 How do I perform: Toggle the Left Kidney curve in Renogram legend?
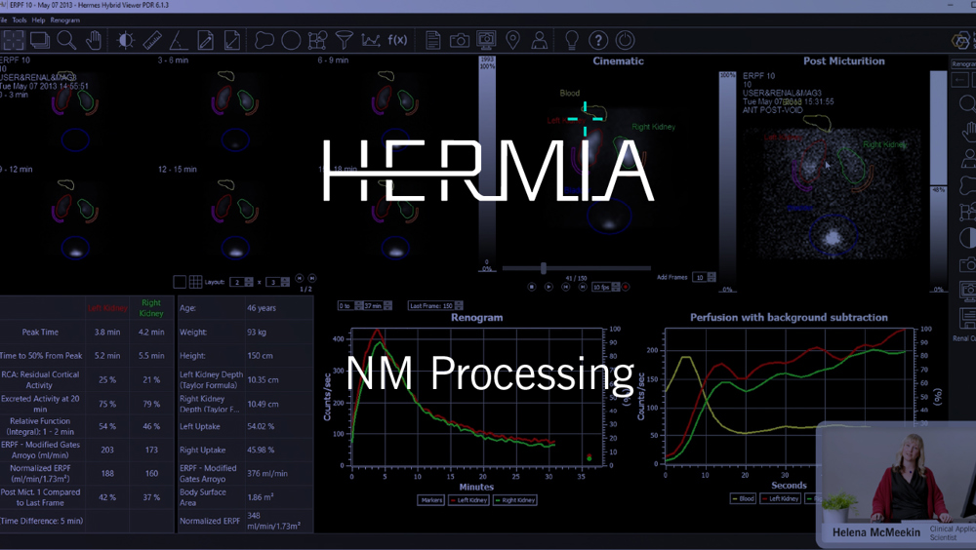470,500
